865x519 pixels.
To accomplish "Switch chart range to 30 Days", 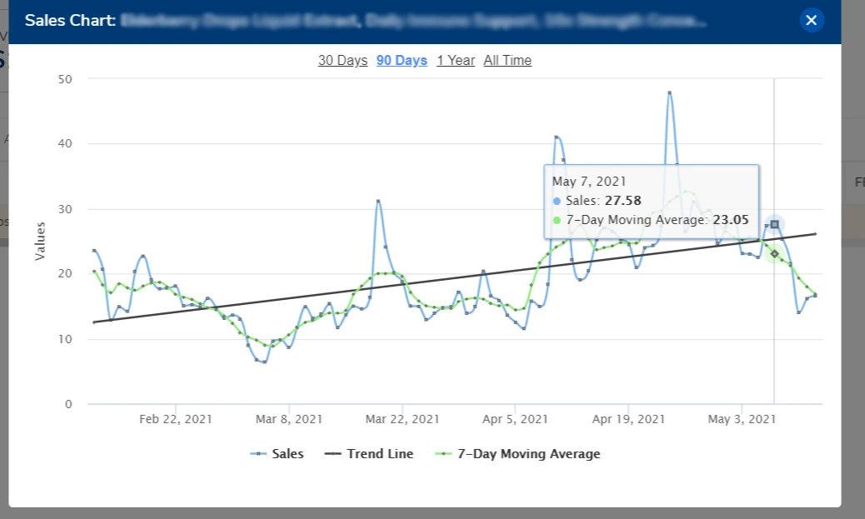I will pyautogui.click(x=342, y=60).
